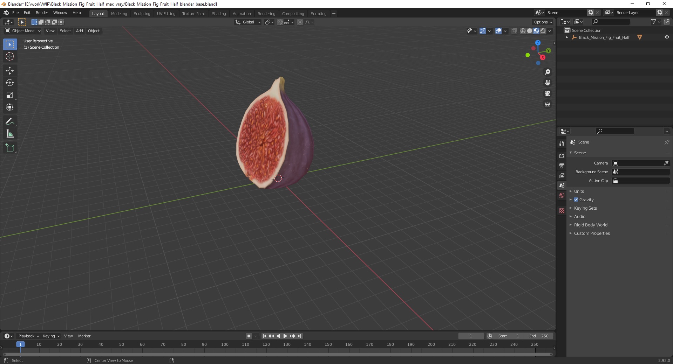The width and height of the screenshot is (673, 364).
Task: Open the World properties tab
Action: (x=562, y=195)
